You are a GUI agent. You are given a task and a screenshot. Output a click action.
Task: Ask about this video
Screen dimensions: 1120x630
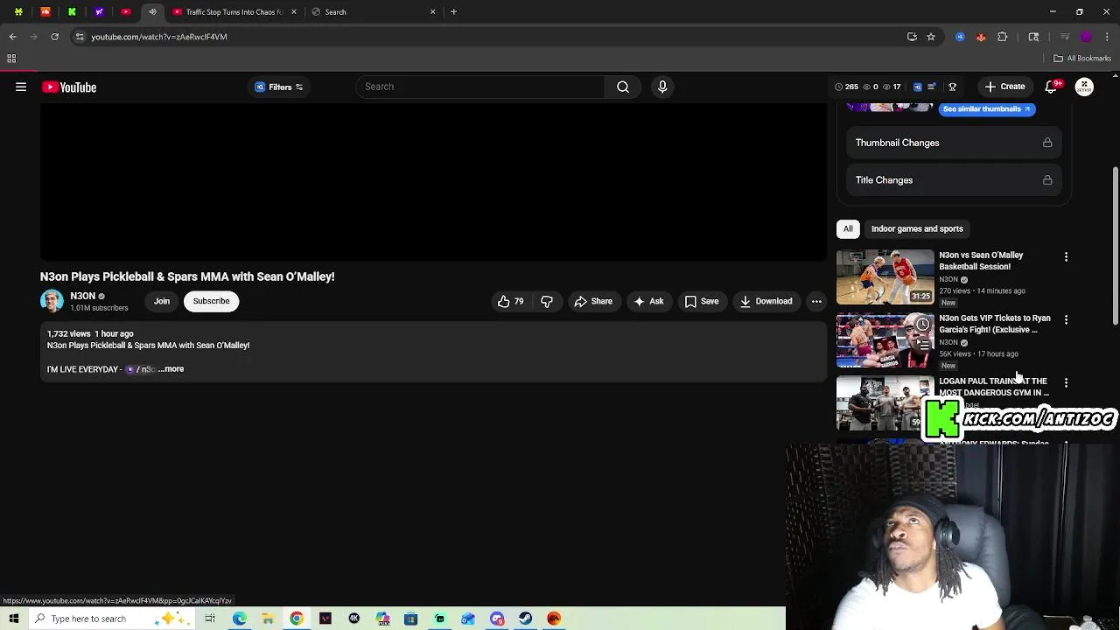click(648, 301)
